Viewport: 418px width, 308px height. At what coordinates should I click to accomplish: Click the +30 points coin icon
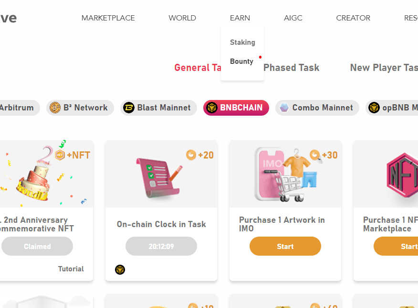click(x=315, y=155)
